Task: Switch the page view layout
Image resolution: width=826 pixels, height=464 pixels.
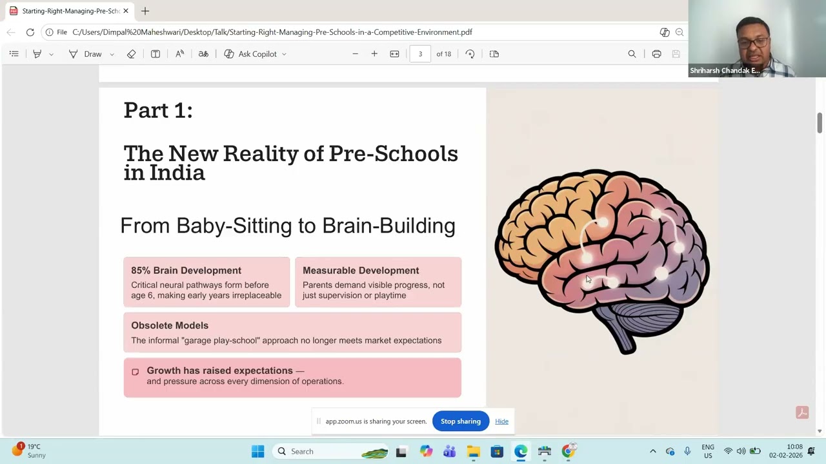Action: pyautogui.click(x=494, y=54)
